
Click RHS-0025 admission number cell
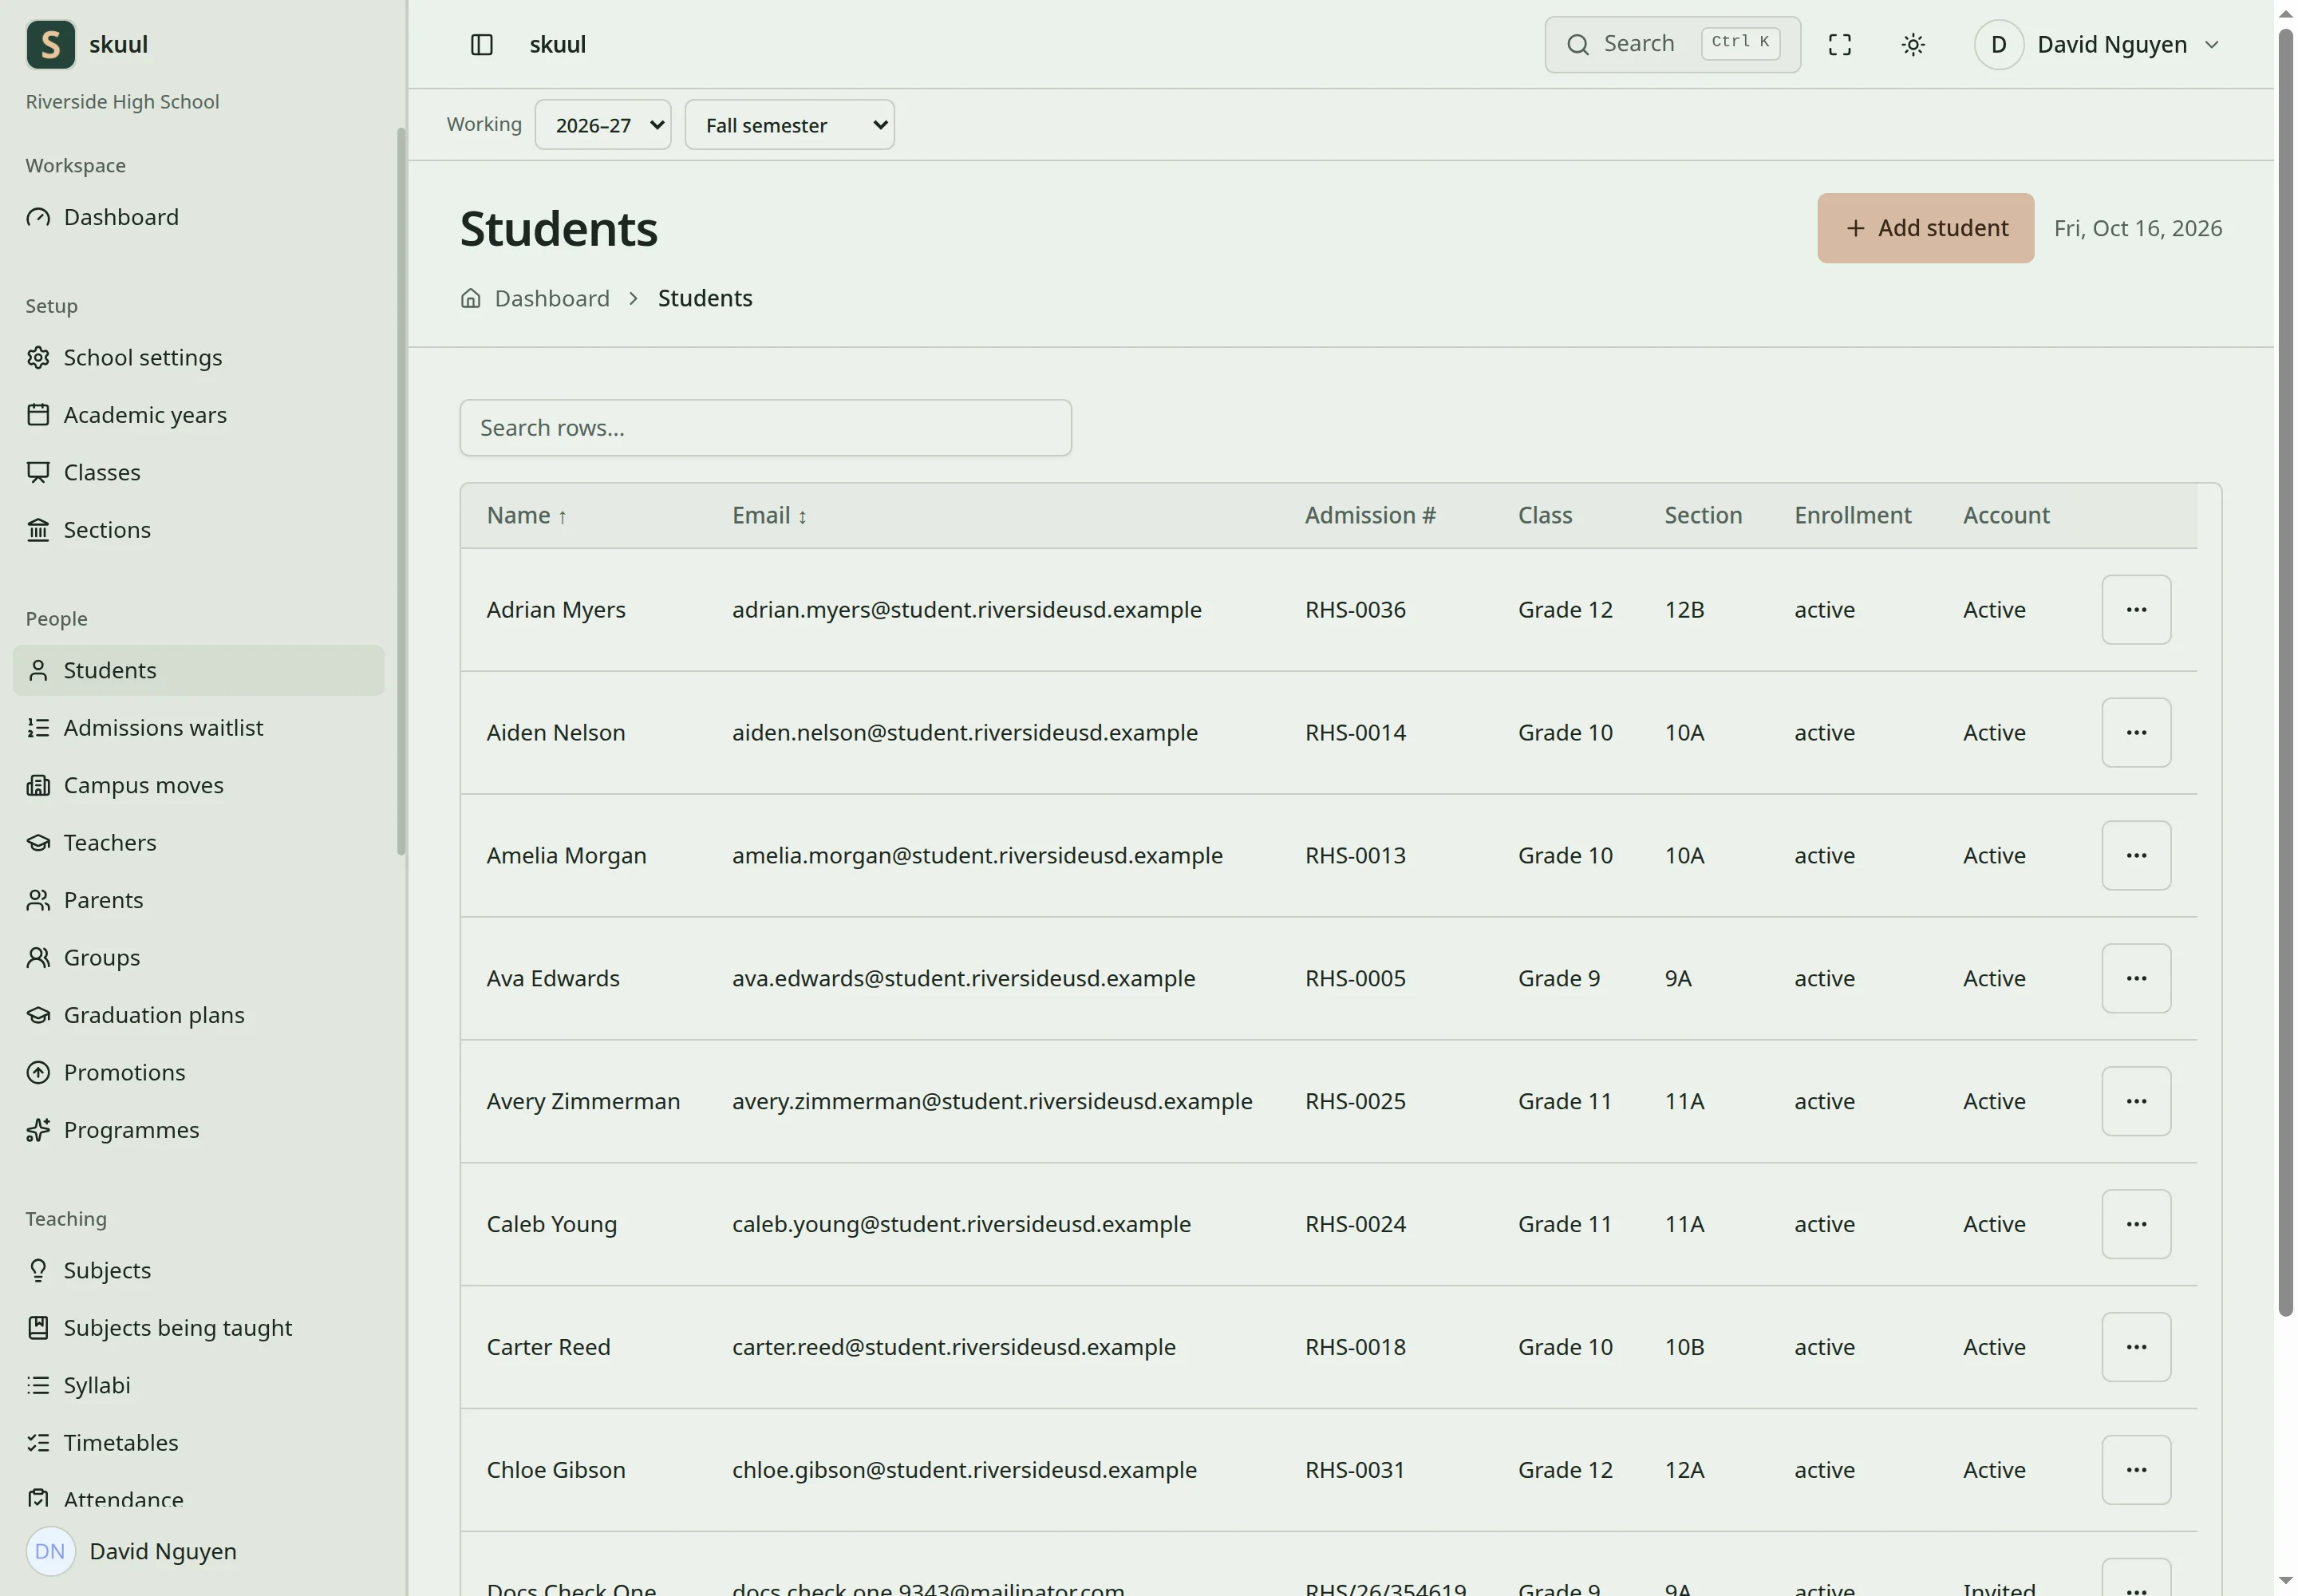(1354, 1101)
